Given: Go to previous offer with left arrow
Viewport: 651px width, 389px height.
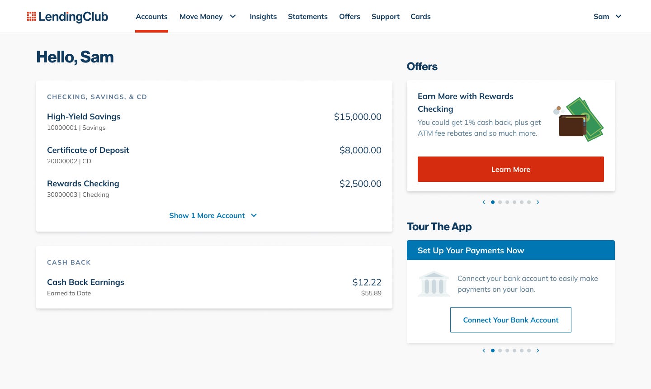Looking at the screenshot, I should click(x=484, y=202).
